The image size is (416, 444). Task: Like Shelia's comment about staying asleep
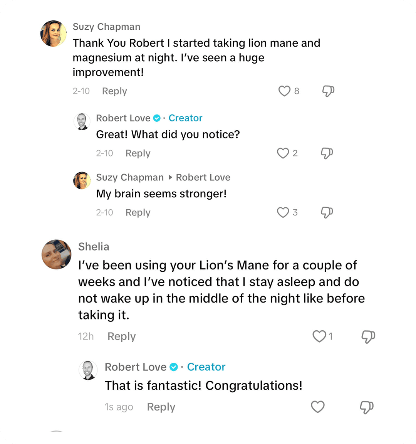(x=319, y=336)
